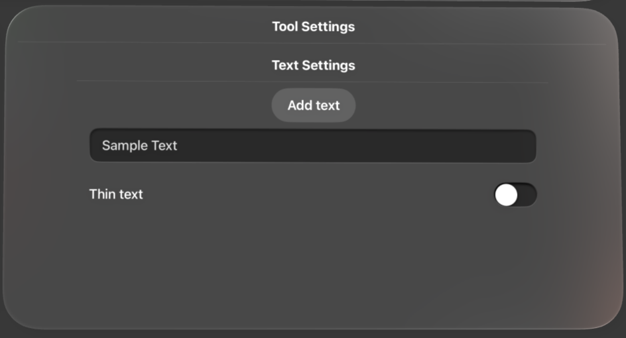Select the Tool Settings panel title
The width and height of the screenshot is (626, 338).
point(313,27)
